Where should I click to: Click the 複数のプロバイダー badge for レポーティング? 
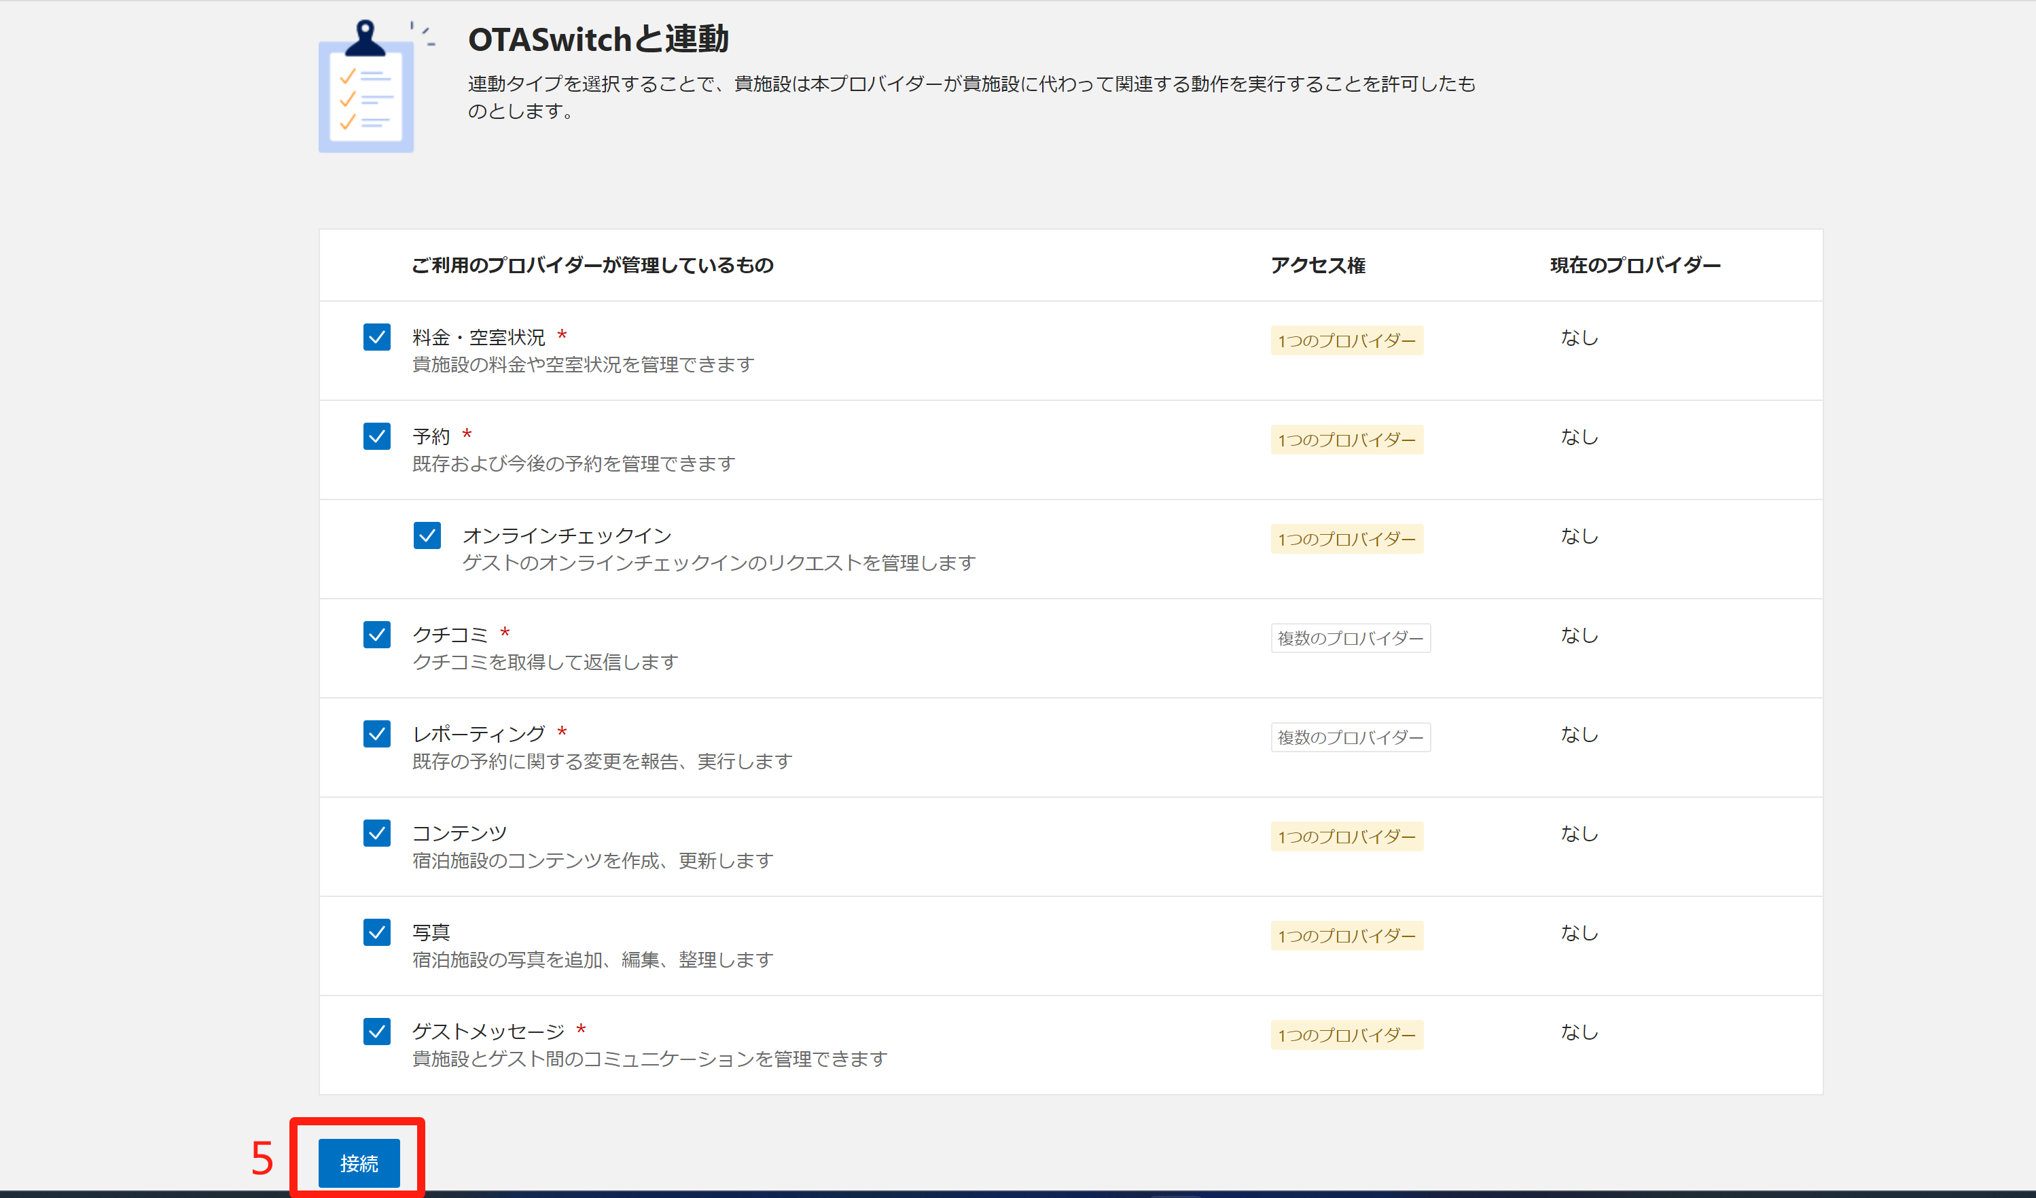point(1351,737)
